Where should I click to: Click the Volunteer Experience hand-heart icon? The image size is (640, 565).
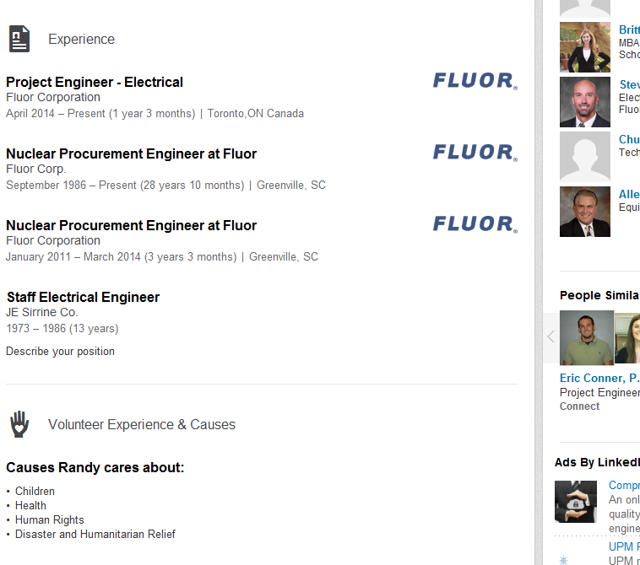point(19,424)
